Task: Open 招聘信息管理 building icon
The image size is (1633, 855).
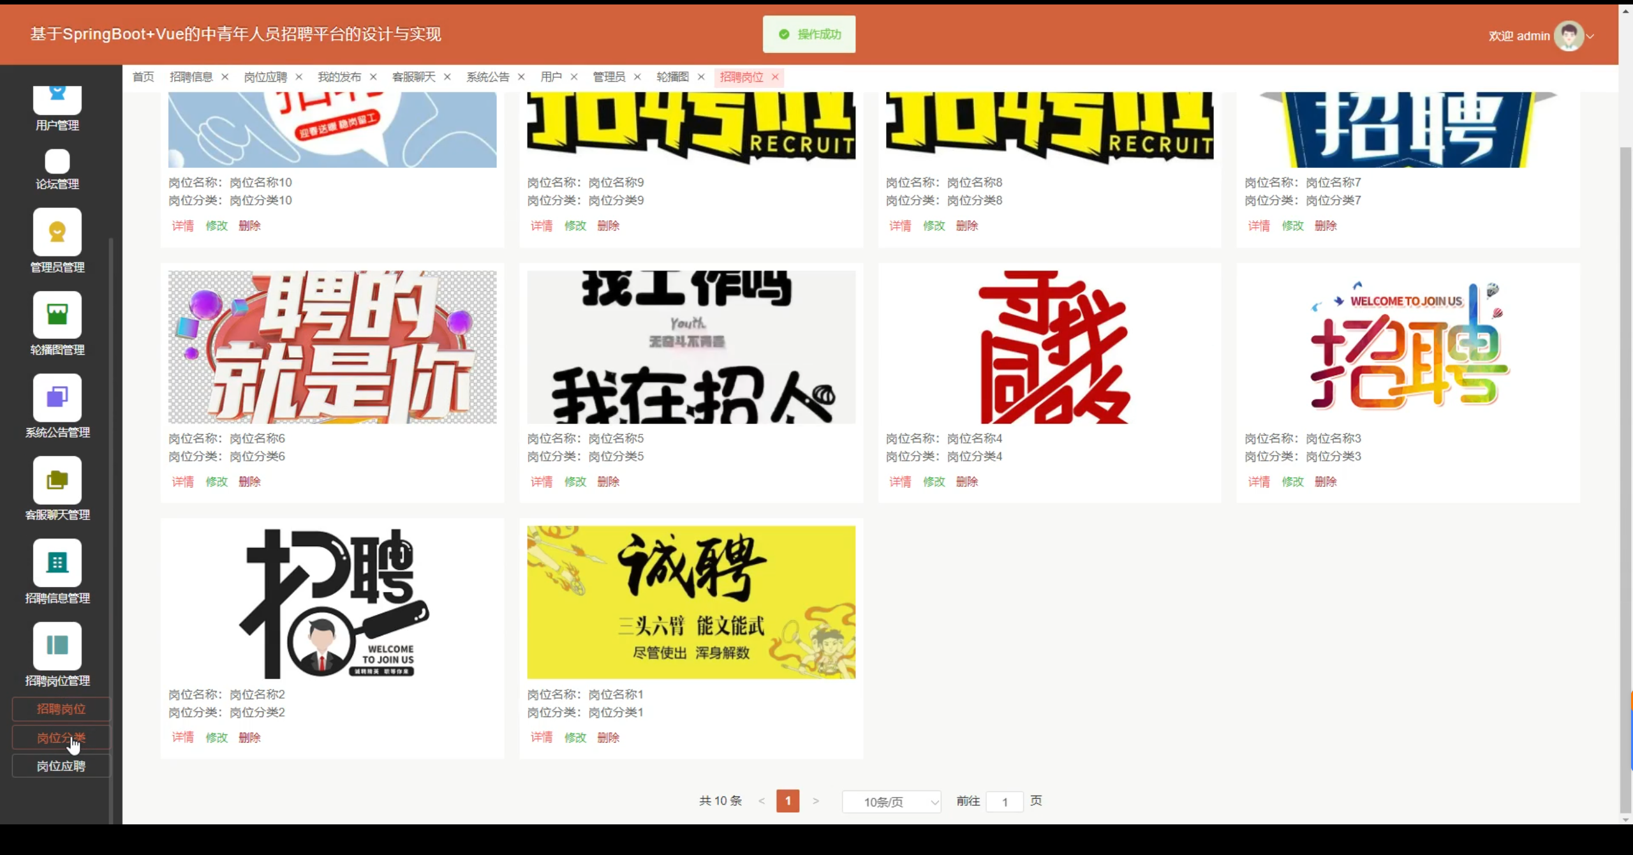Action: (x=57, y=563)
